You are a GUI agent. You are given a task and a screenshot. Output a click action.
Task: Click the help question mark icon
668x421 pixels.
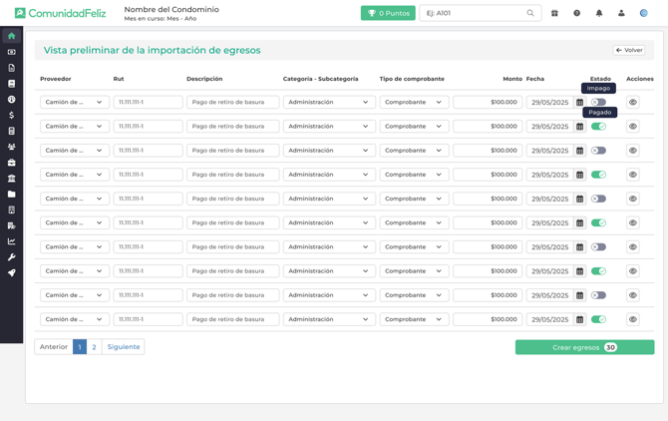tap(576, 14)
